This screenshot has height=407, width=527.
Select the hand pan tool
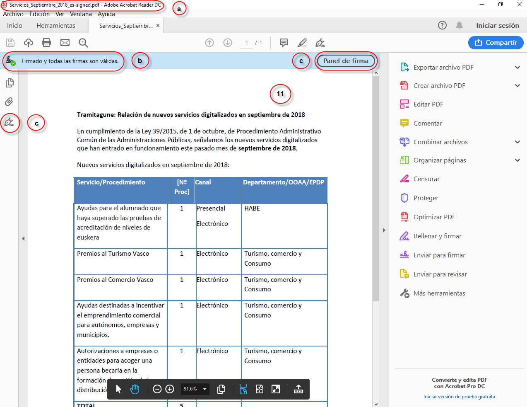click(x=135, y=389)
